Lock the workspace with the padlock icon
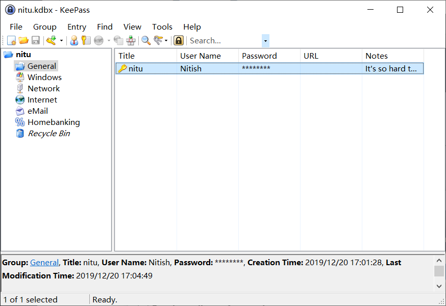446x306 pixels. [x=179, y=41]
